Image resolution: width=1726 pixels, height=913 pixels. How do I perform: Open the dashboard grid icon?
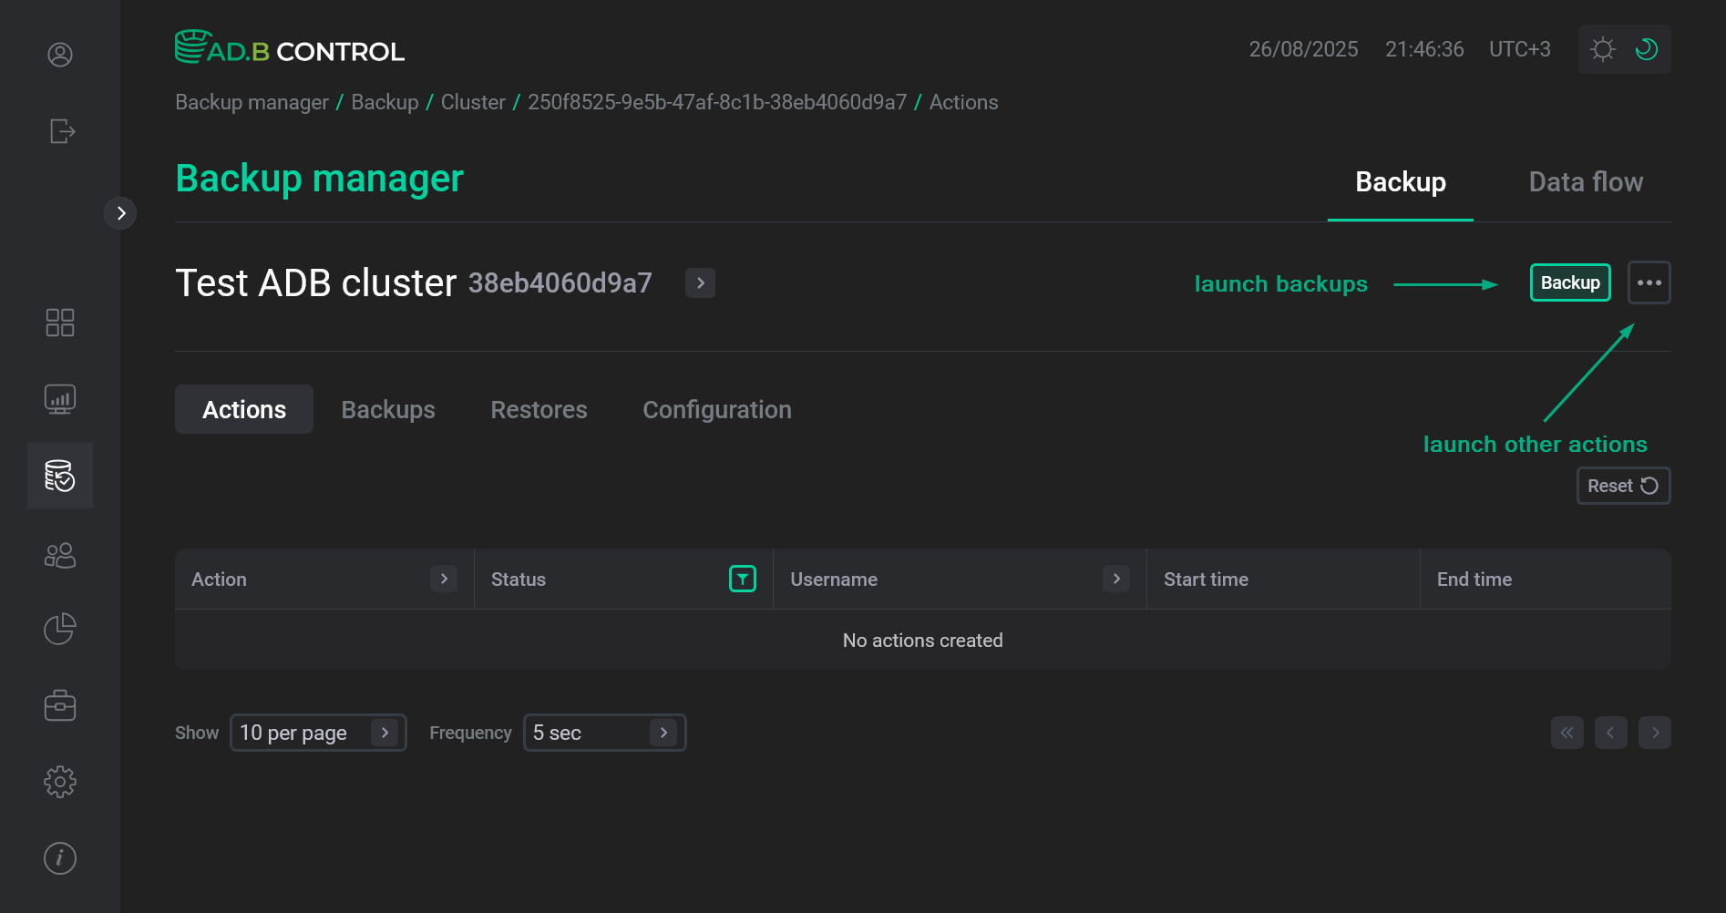pos(60,322)
